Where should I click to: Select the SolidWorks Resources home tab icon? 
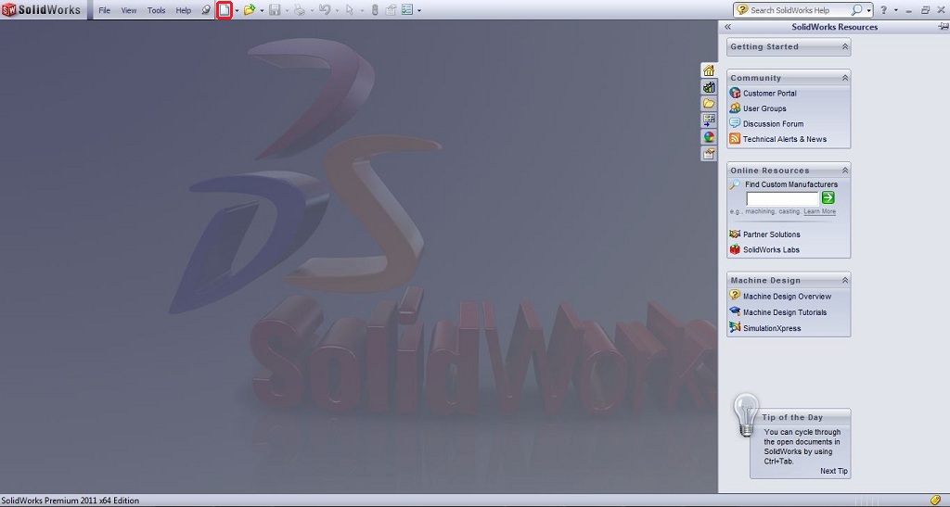(708, 70)
